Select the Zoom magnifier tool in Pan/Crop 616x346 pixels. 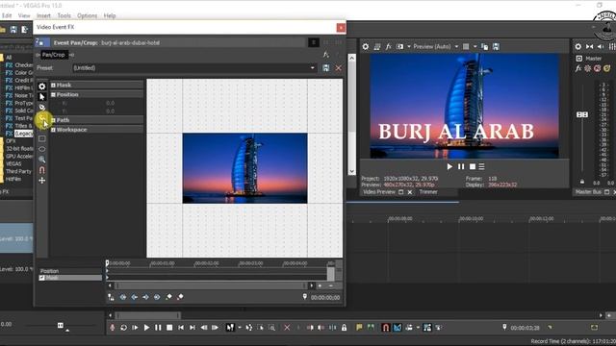[x=42, y=160]
